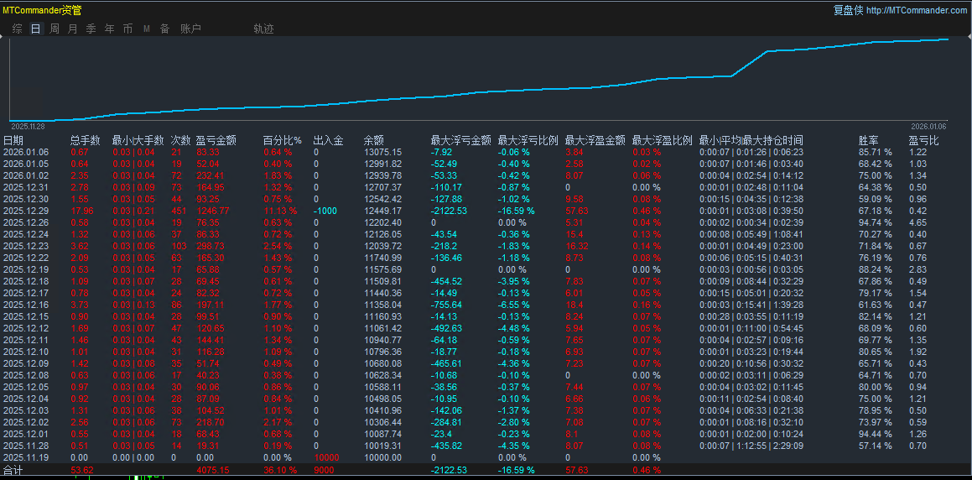Click the 次数 column header
This screenshot has width=972, height=480.
coord(181,141)
